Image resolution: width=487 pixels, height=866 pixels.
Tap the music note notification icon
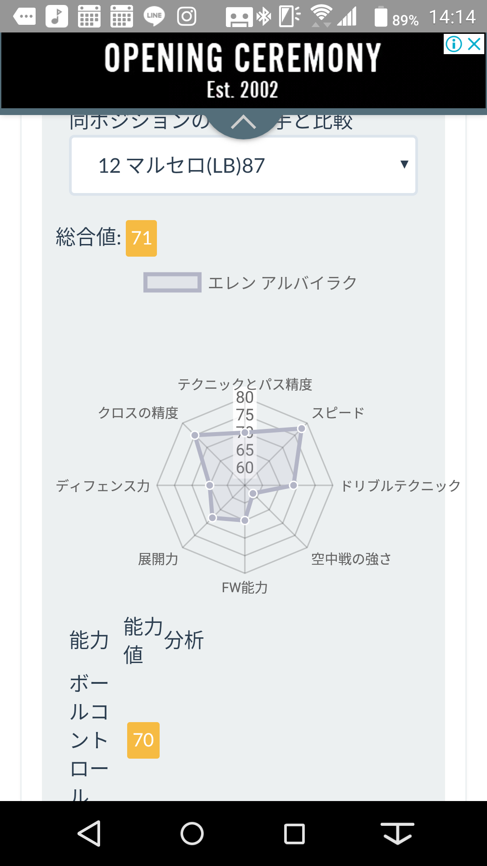57,17
